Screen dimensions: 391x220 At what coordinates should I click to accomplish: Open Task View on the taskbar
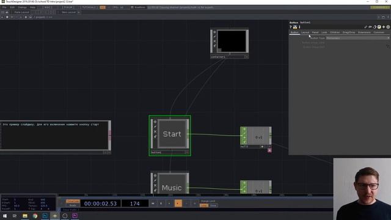pyautogui.click(x=15, y=216)
